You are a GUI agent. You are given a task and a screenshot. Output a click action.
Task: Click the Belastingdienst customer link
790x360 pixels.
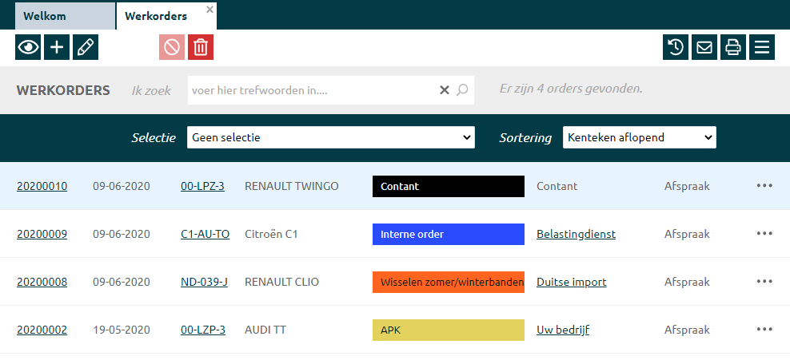[x=576, y=234]
